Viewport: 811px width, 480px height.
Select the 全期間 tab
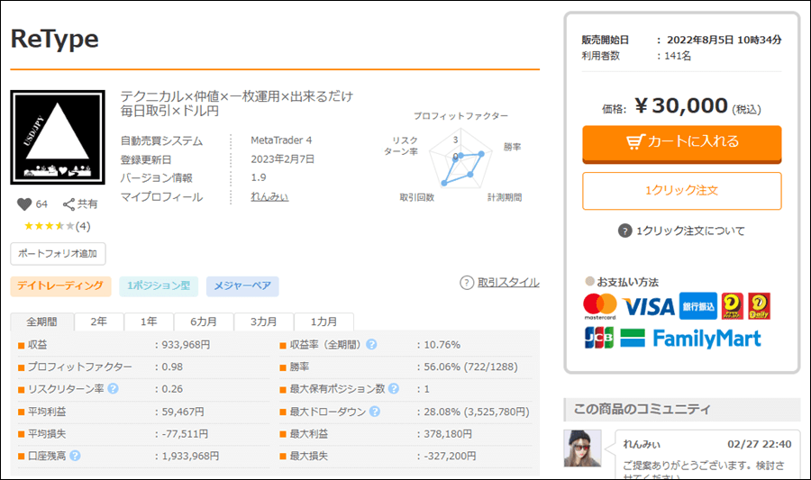click(42, 322)
